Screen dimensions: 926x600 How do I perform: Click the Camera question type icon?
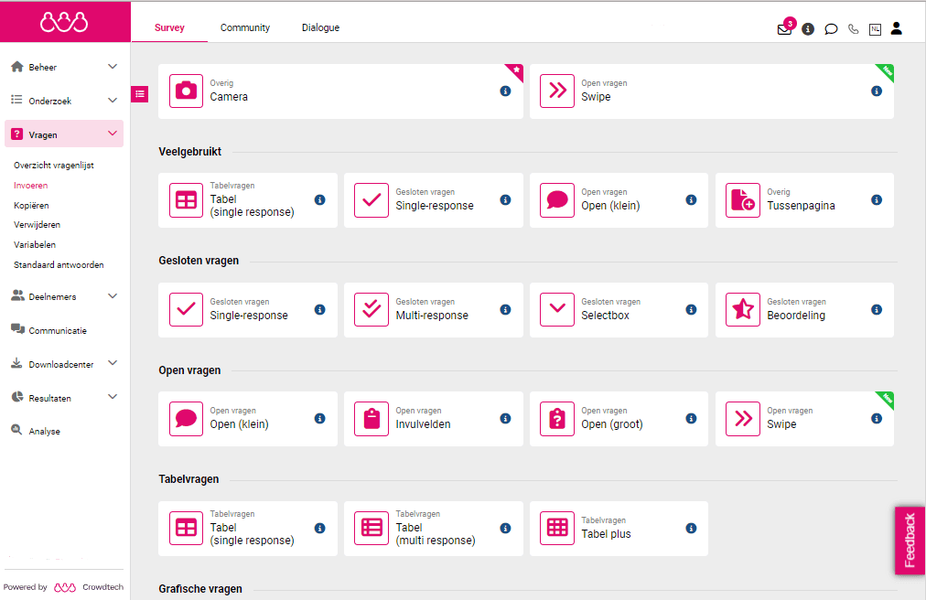[x=186, y=91]
